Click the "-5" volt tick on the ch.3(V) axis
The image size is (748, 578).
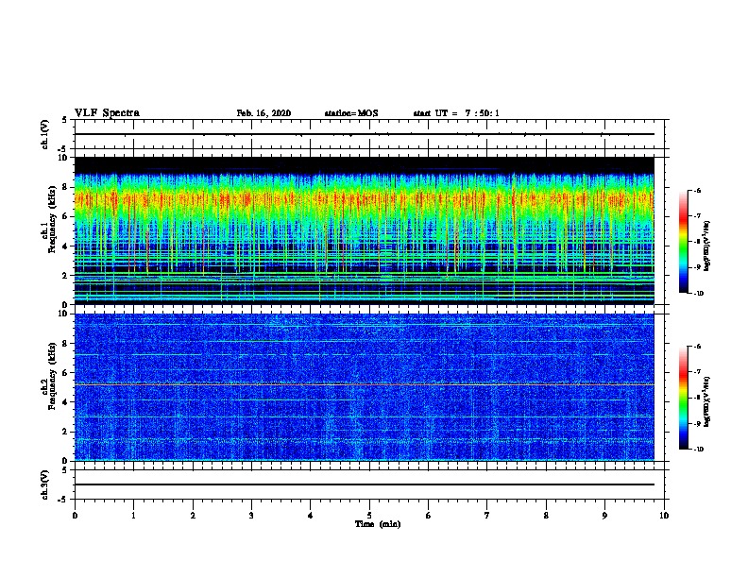point(63,500)
